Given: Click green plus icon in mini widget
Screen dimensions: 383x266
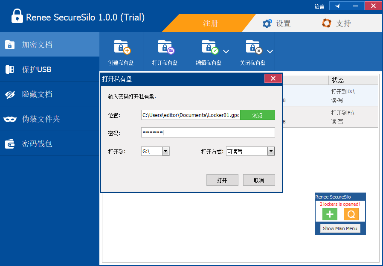Looking at the screenshot, I should (330, 214).
